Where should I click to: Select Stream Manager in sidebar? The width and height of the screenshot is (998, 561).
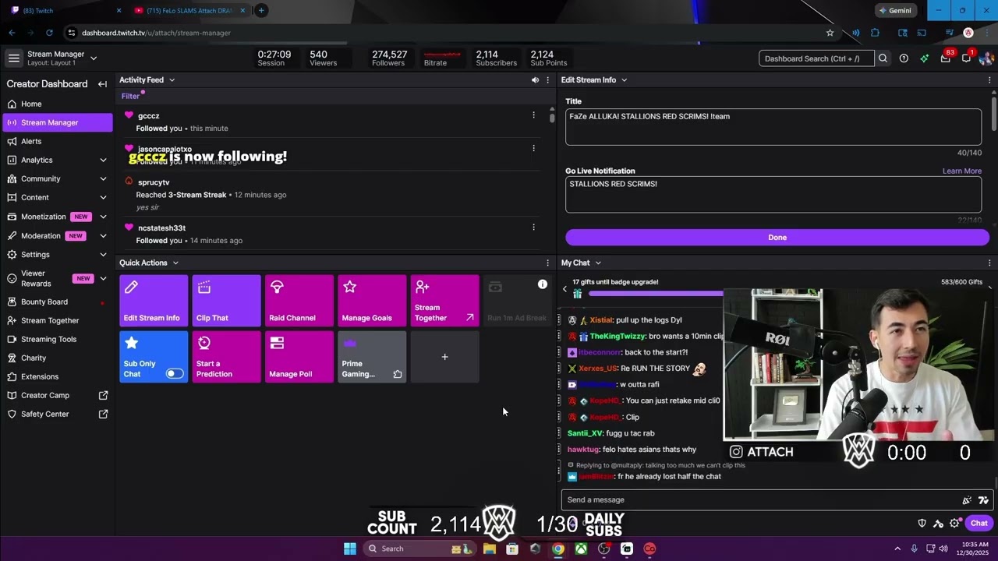58,122
